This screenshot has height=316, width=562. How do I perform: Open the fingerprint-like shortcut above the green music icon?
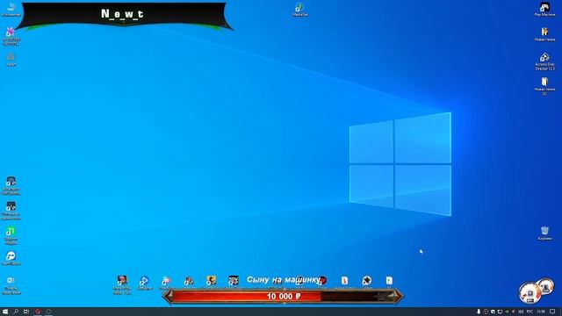click(x=11, y=211)
